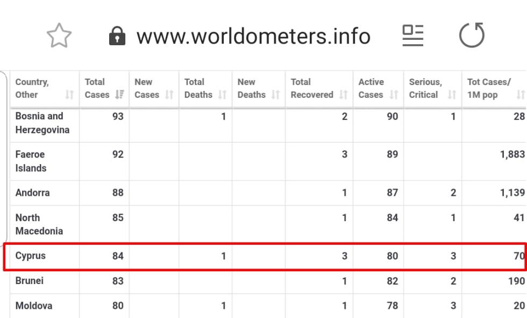Sort by New Deaths column arrows
This screenshot has width=527, height=318.
click(275, 95)
